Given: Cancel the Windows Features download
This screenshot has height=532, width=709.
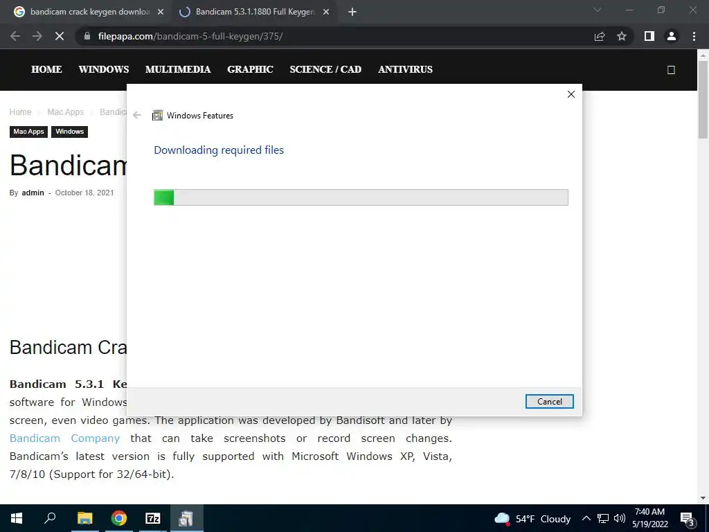Looking at the screenshot, I should [549, 401].
